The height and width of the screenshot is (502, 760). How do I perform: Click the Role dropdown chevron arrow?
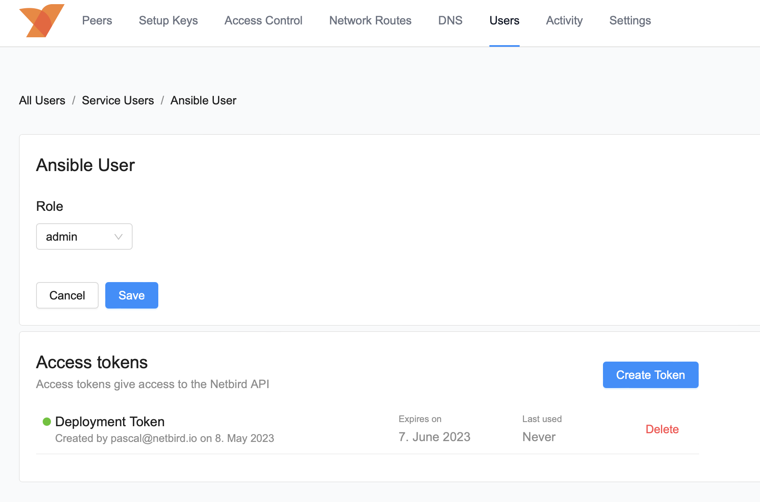119,237
